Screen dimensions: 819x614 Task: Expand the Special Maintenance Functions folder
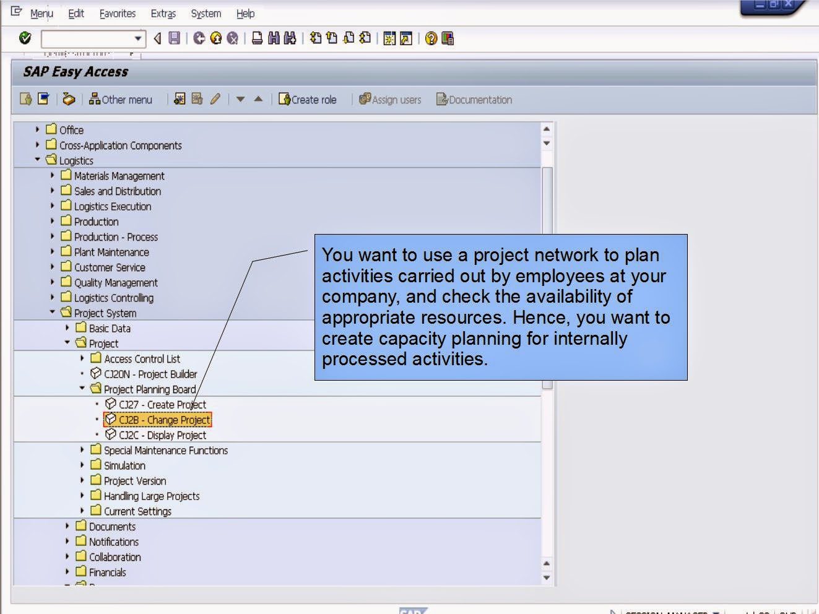point(83,451)
